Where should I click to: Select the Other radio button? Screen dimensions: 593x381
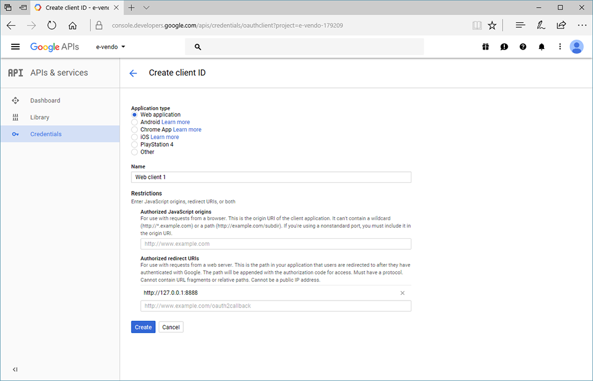(x=134, y=152)
